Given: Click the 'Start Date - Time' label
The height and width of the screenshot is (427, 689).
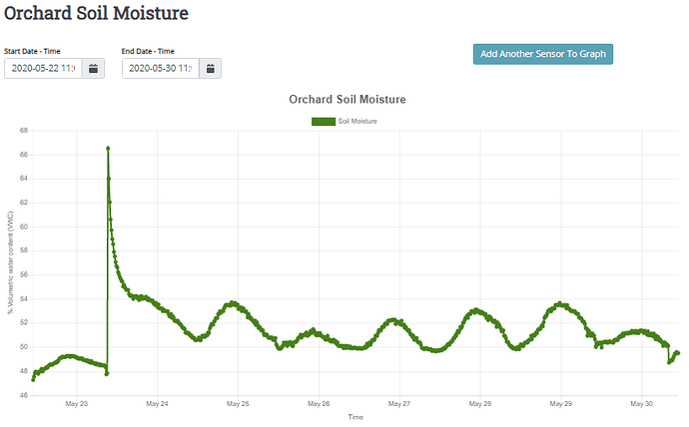Looking at the screenshot, I should click(x=36, y=50).
